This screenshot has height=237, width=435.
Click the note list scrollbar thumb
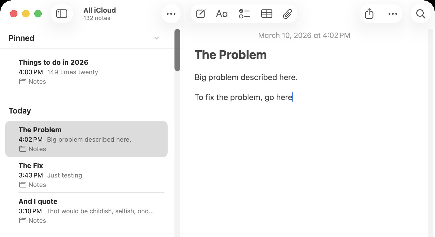point(177,50)
